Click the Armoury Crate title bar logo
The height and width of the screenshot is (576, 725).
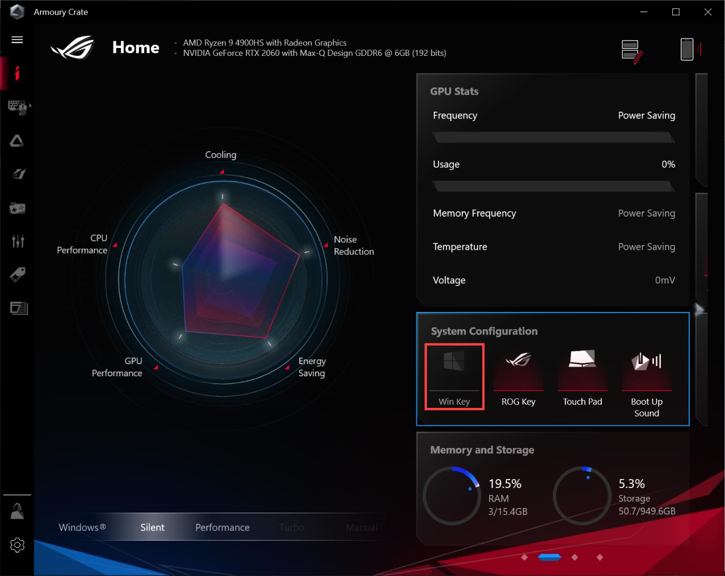click(17, 12)
